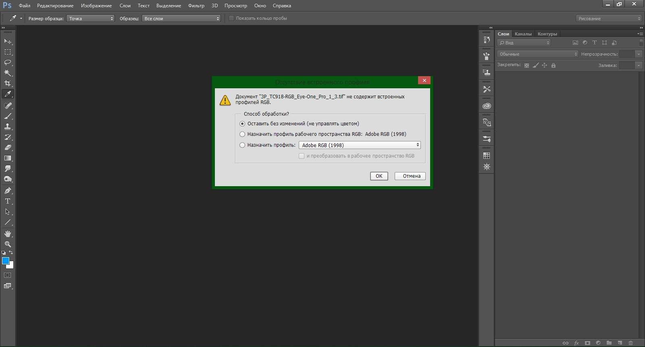Open the Изображение menu
This screenshot has width=645, height=347.
[x=96, y=6]
